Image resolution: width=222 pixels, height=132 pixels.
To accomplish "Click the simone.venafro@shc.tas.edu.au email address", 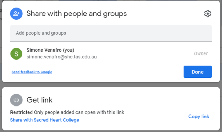I will click(x=62, y=57).
